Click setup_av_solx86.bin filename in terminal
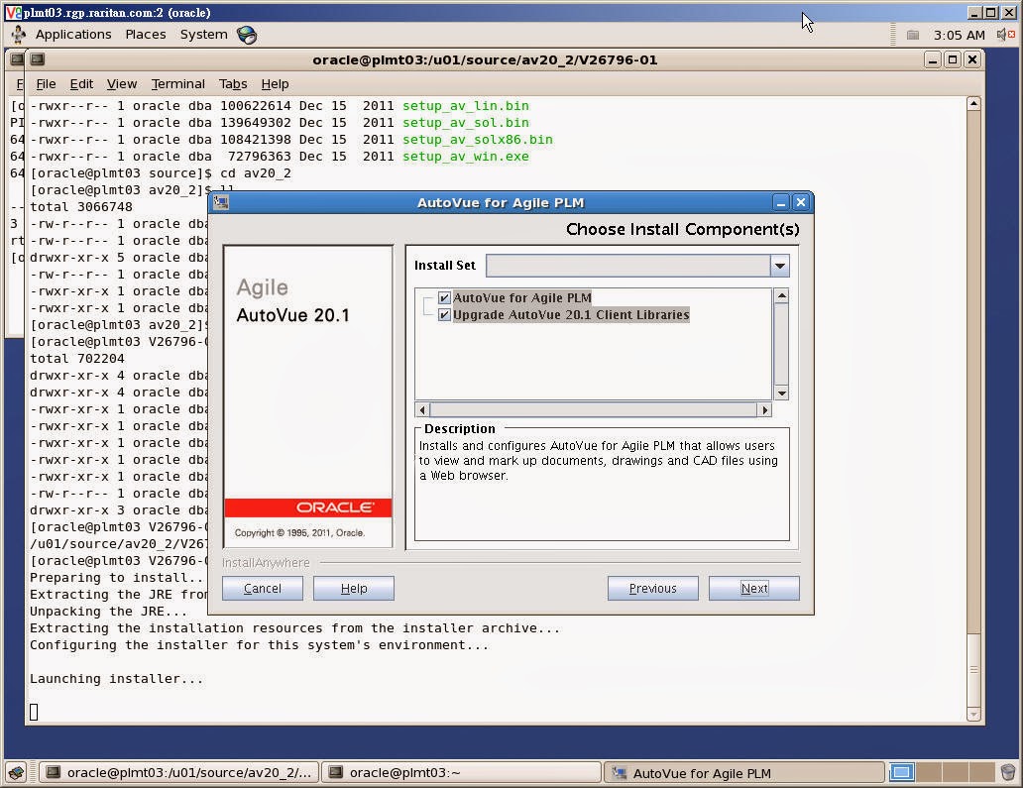The image size is (1023, 788). tap(478, 140)
